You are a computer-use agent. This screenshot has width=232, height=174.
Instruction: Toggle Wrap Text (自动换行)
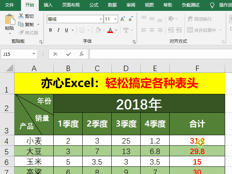[200, 19]
